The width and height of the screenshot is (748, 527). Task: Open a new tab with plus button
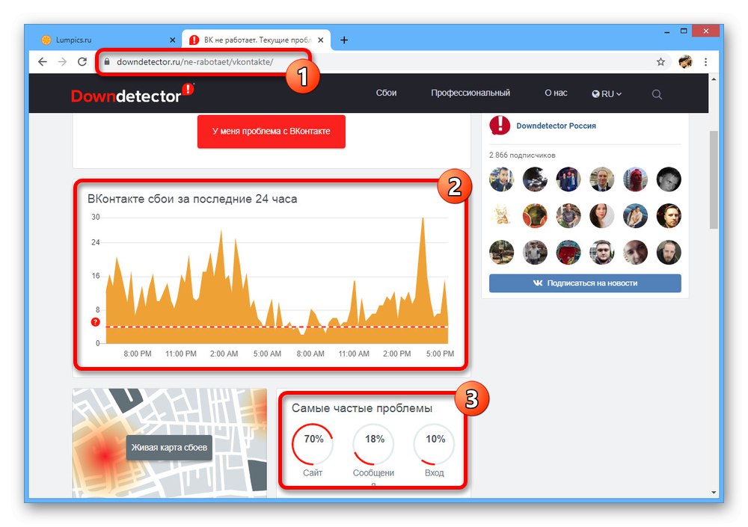click(x=344, y=40)
